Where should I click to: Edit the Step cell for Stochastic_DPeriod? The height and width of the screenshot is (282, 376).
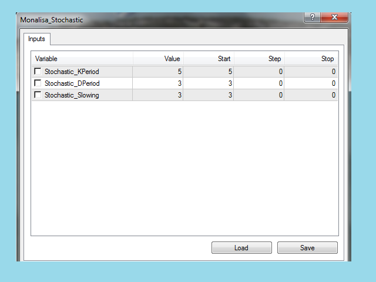(x=259, y=83)
